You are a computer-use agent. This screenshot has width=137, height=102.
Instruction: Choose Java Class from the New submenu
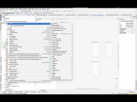61,24
